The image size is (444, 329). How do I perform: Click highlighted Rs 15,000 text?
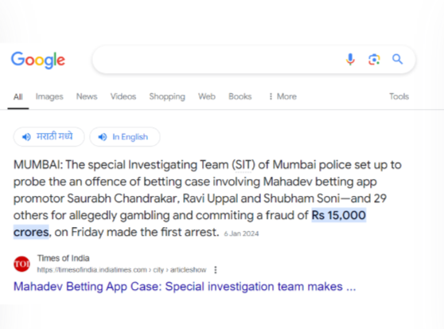click(x=339, y=215)
